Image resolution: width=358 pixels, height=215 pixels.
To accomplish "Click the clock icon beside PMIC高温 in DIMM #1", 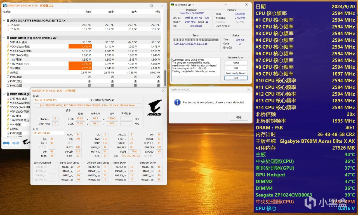I will [8, 77].
